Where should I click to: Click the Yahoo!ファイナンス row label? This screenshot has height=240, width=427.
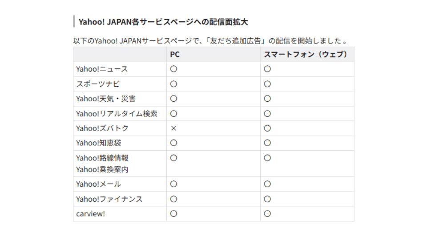(x=109, y=199)
